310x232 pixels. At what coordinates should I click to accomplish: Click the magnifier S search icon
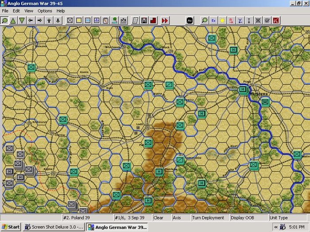tap(205, 20)
